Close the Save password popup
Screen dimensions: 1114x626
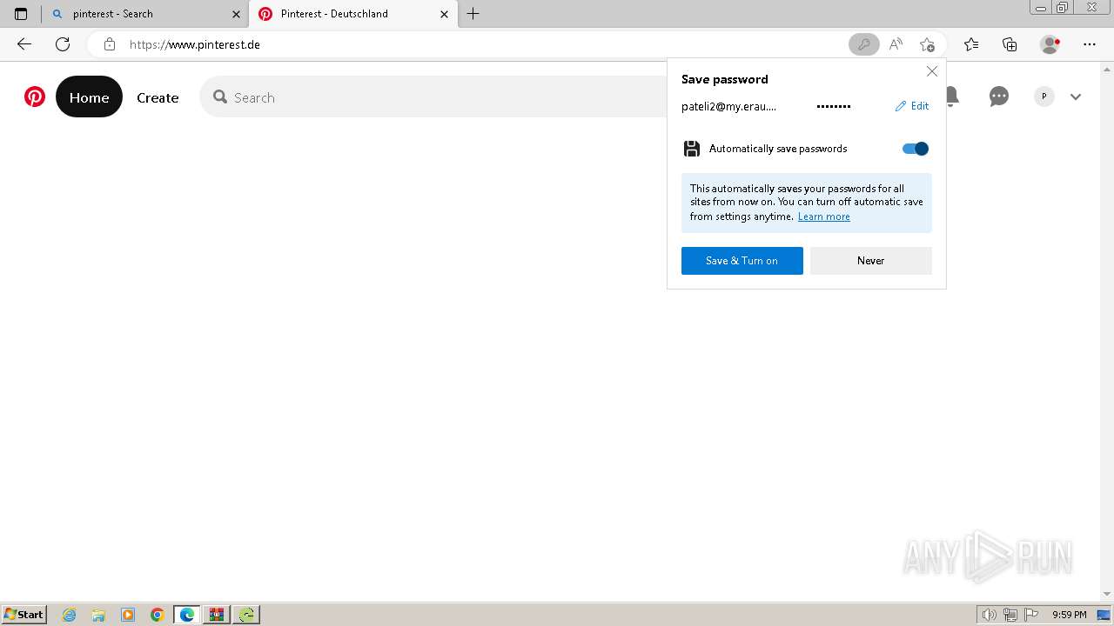click(x=932, y=71)
